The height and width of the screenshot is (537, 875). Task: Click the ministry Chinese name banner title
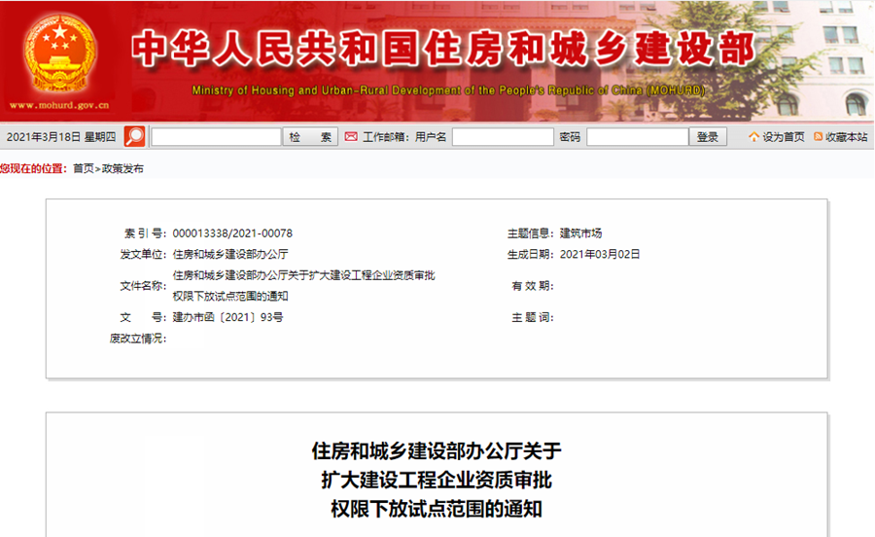pos(443,49)
